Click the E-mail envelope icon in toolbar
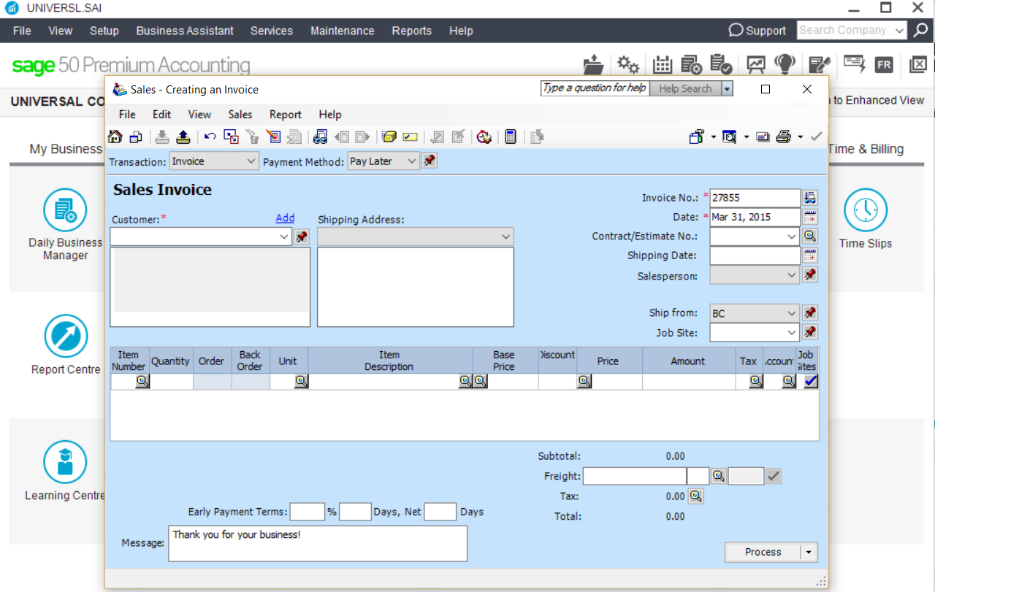The height and width of the screenshot is (592, 1019). click(x=763, y=137)
